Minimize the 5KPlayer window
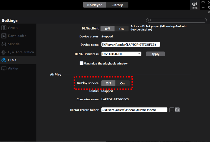210x142 pixels. click(203, 8)
